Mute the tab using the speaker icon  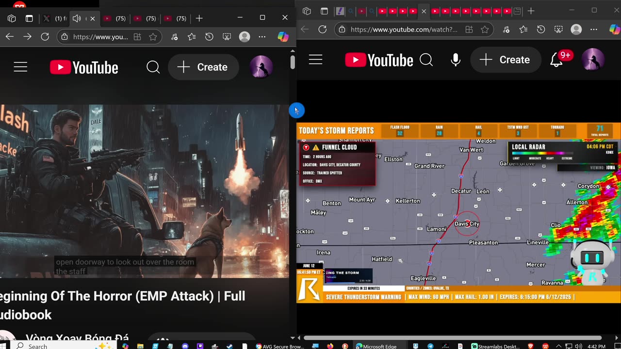77,18
